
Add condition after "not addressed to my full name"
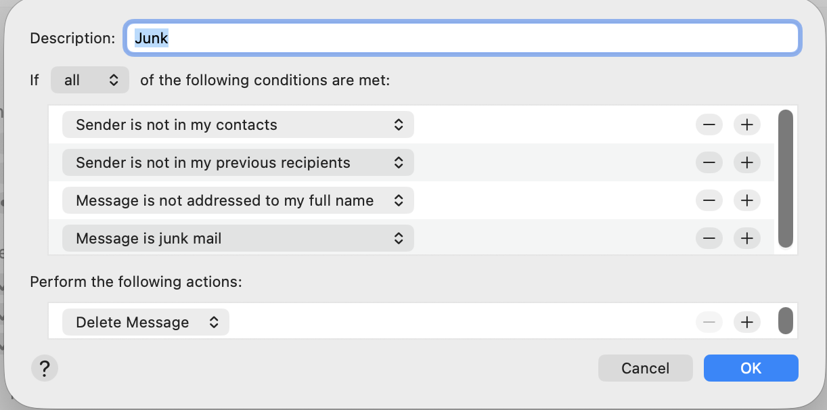(746, 201)
